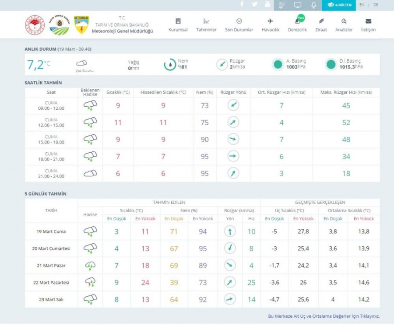Viewport: 394px width, 333px height.
Task: Open the Denizcilik menu item
Action: pos(297,25)
